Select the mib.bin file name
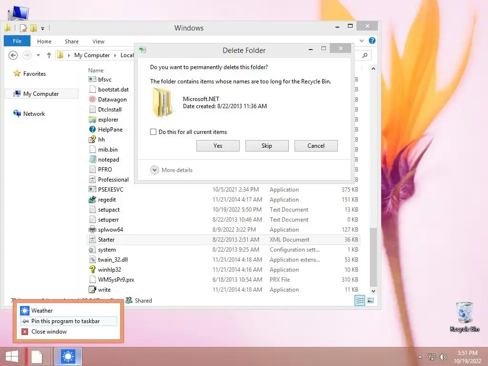The image size is (488, 366). click(108, 150)
